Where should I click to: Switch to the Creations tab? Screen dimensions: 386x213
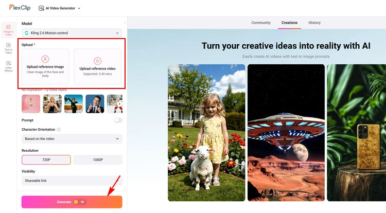coord(289,23)
